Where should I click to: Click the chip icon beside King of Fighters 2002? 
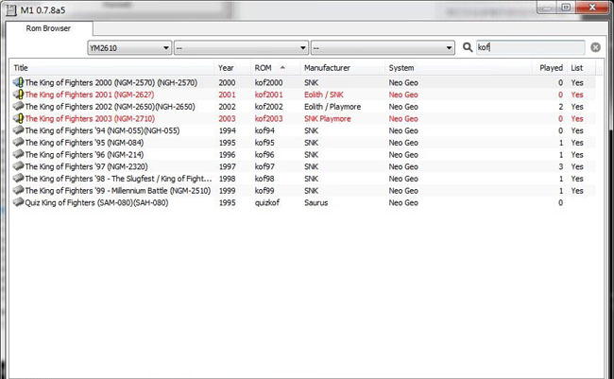click(x=18, y=106)
